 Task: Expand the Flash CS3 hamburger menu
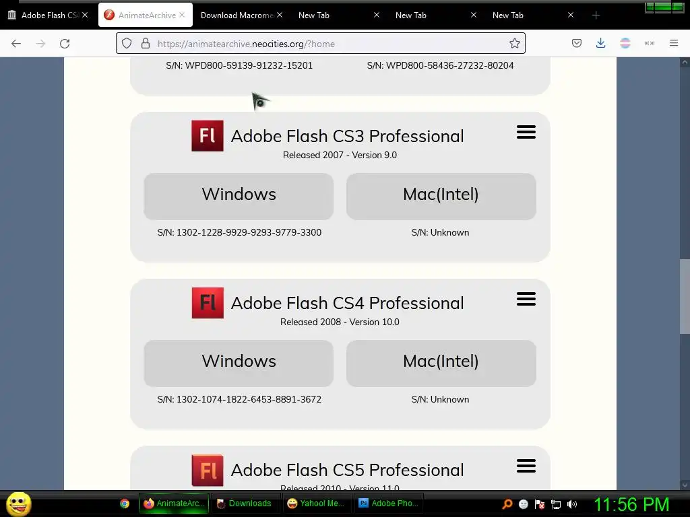(x=526, y=132)
